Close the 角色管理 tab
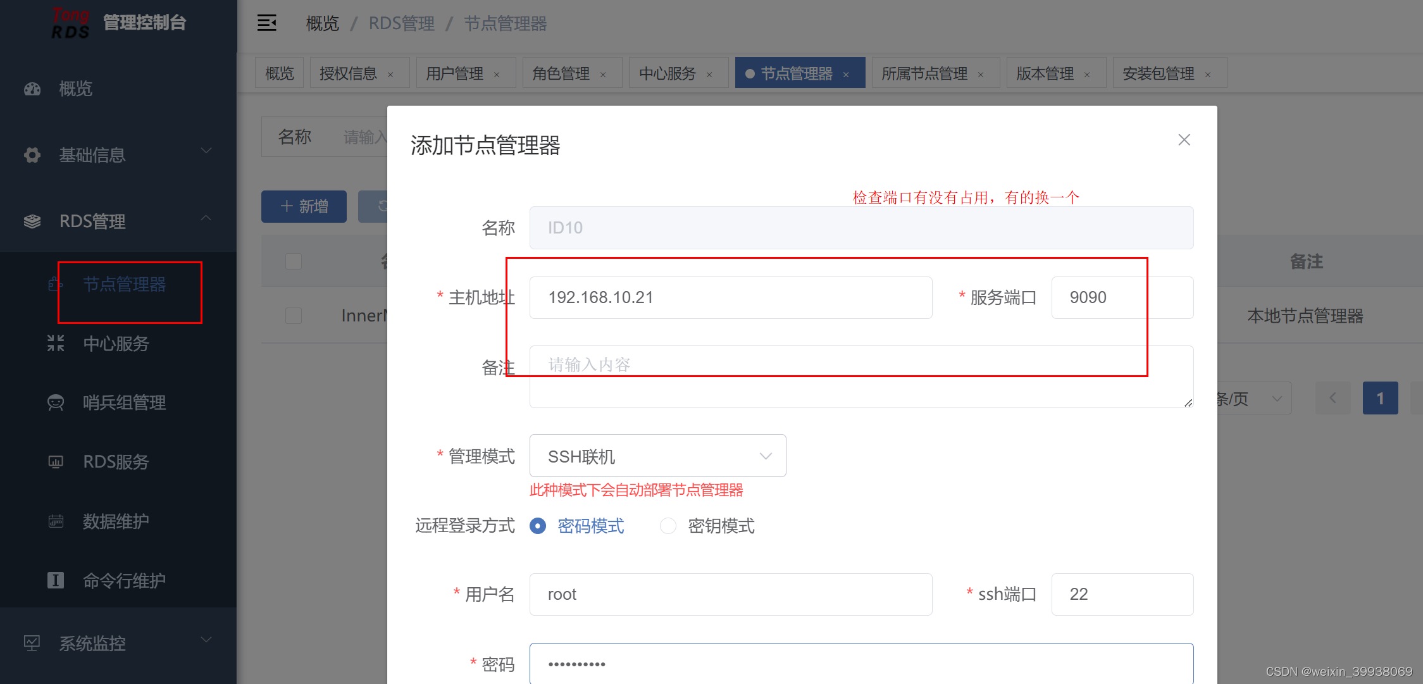The width and height of the screenshot is (1423, 684). click(x=603, y=75)
